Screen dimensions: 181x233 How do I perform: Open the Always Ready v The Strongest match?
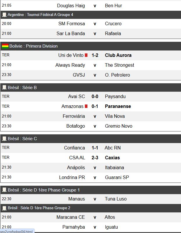click(x=95, y=65)
